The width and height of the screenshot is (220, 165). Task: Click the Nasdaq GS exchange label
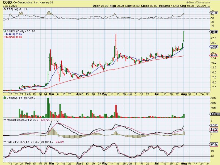pos(46,3)
